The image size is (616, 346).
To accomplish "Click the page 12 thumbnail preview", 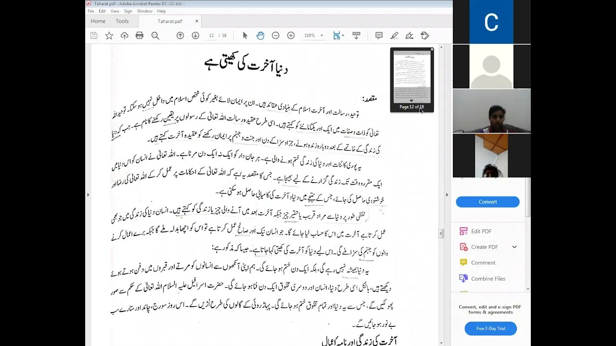I will coord(411,76).
